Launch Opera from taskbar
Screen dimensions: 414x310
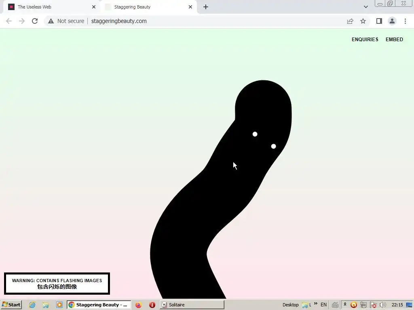[152, 305]
